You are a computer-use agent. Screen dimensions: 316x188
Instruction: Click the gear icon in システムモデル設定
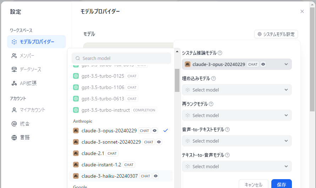pyautogui.click(x=260, y=34)
